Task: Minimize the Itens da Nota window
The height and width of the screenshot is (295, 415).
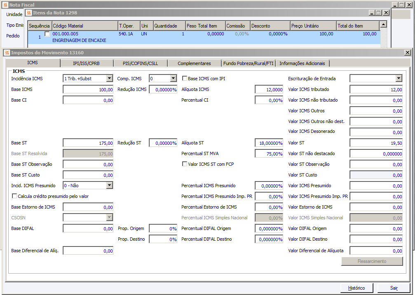Action: 372,13
